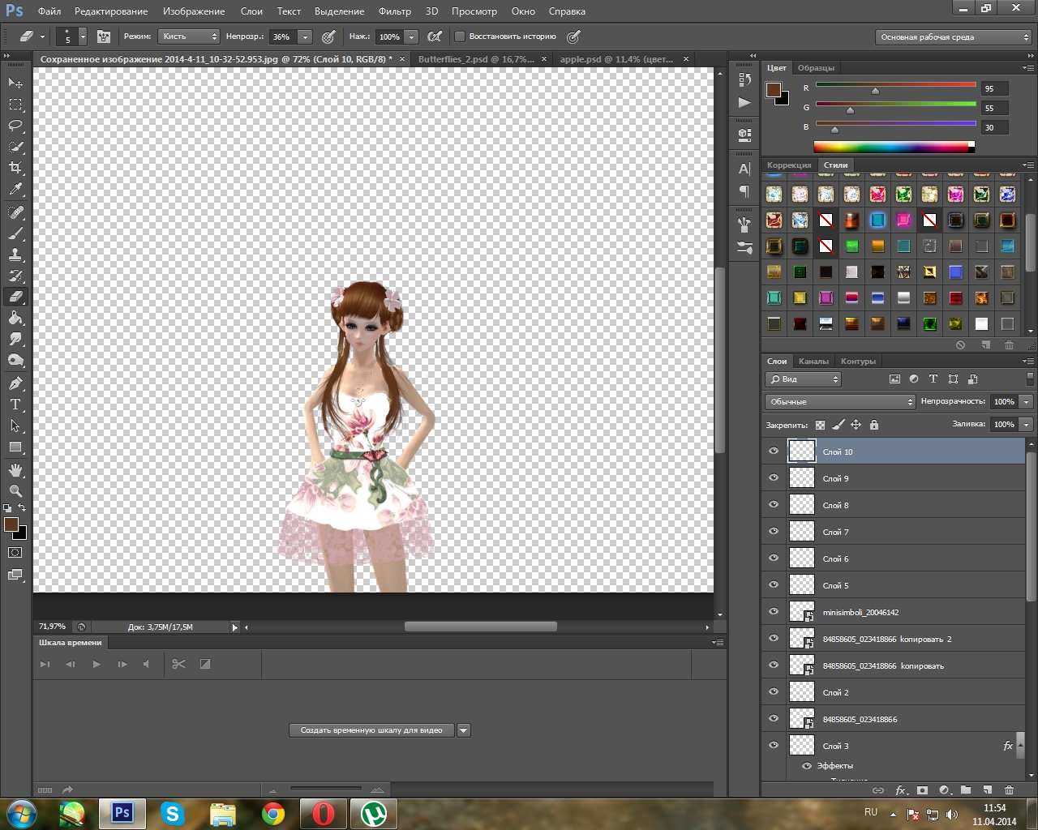Activate the Zoom tool
This screenshot has height=830, width=1038.
coord(15,491)
